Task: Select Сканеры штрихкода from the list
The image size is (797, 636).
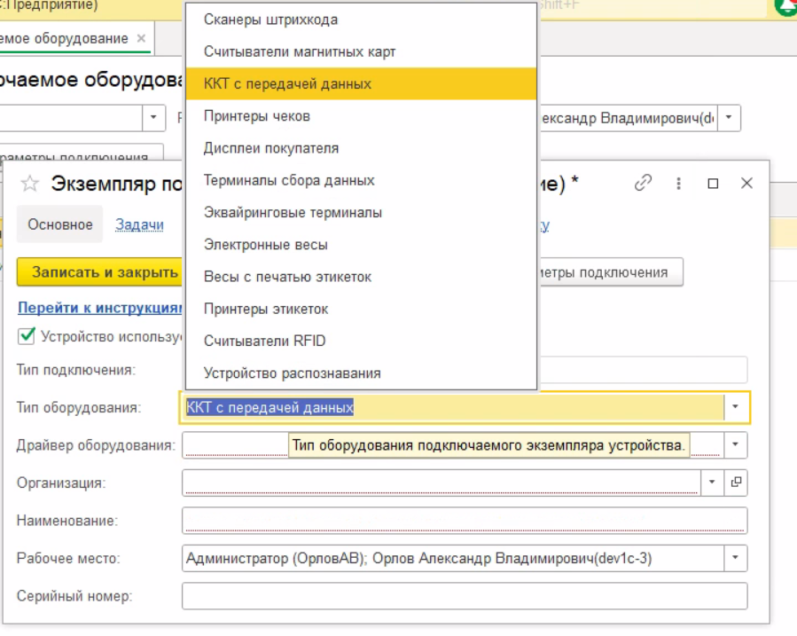Action: 270,20
